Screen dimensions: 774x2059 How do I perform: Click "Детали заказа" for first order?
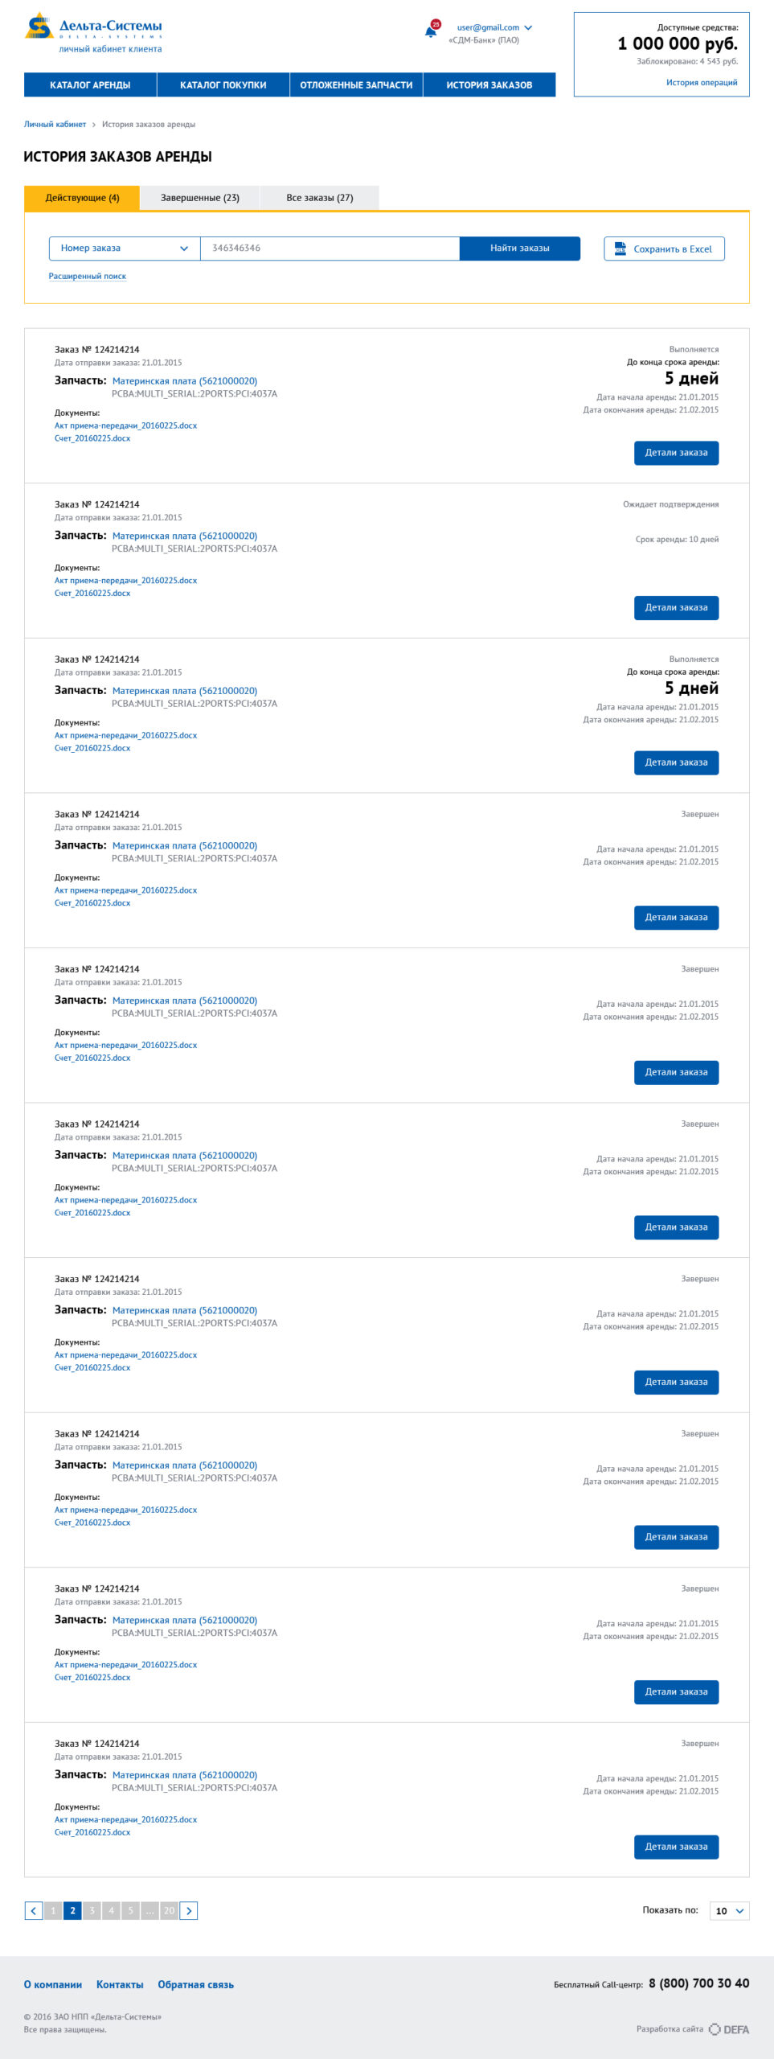[676, 453]
